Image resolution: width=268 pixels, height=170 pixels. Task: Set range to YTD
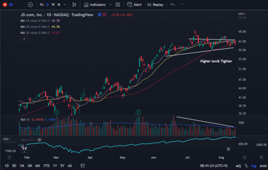[46, 166]
